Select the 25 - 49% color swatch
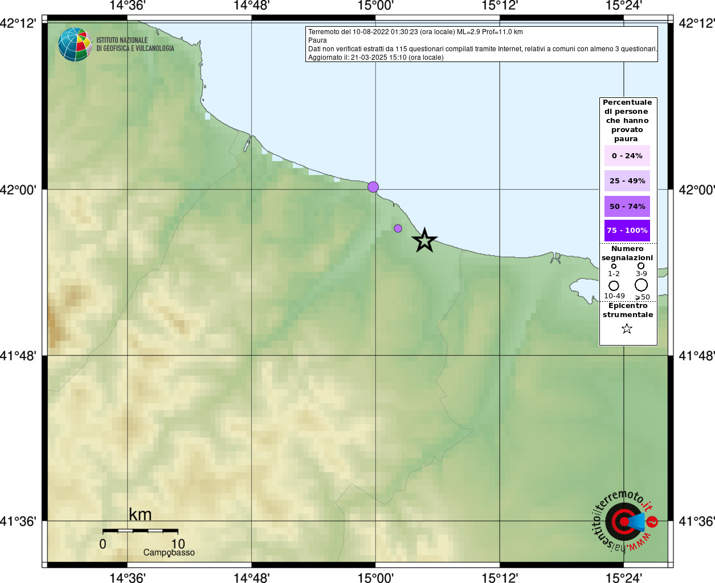 627,180
